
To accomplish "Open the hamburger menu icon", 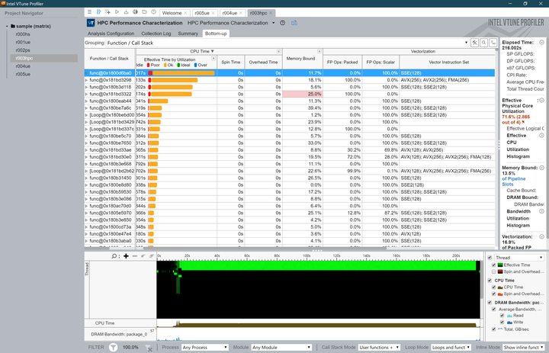I will pos(90,12).
